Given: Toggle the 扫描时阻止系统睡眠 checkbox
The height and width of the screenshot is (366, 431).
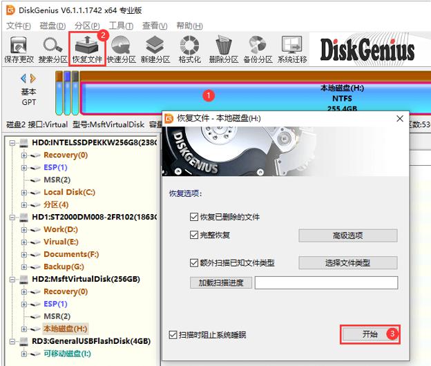Looking at the screenshot, I should click(x=173, y=335).
